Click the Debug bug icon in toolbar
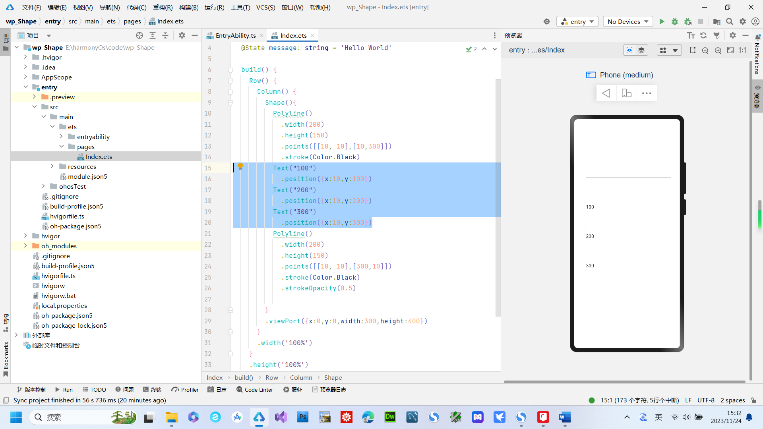 click(x=674, y=21)
